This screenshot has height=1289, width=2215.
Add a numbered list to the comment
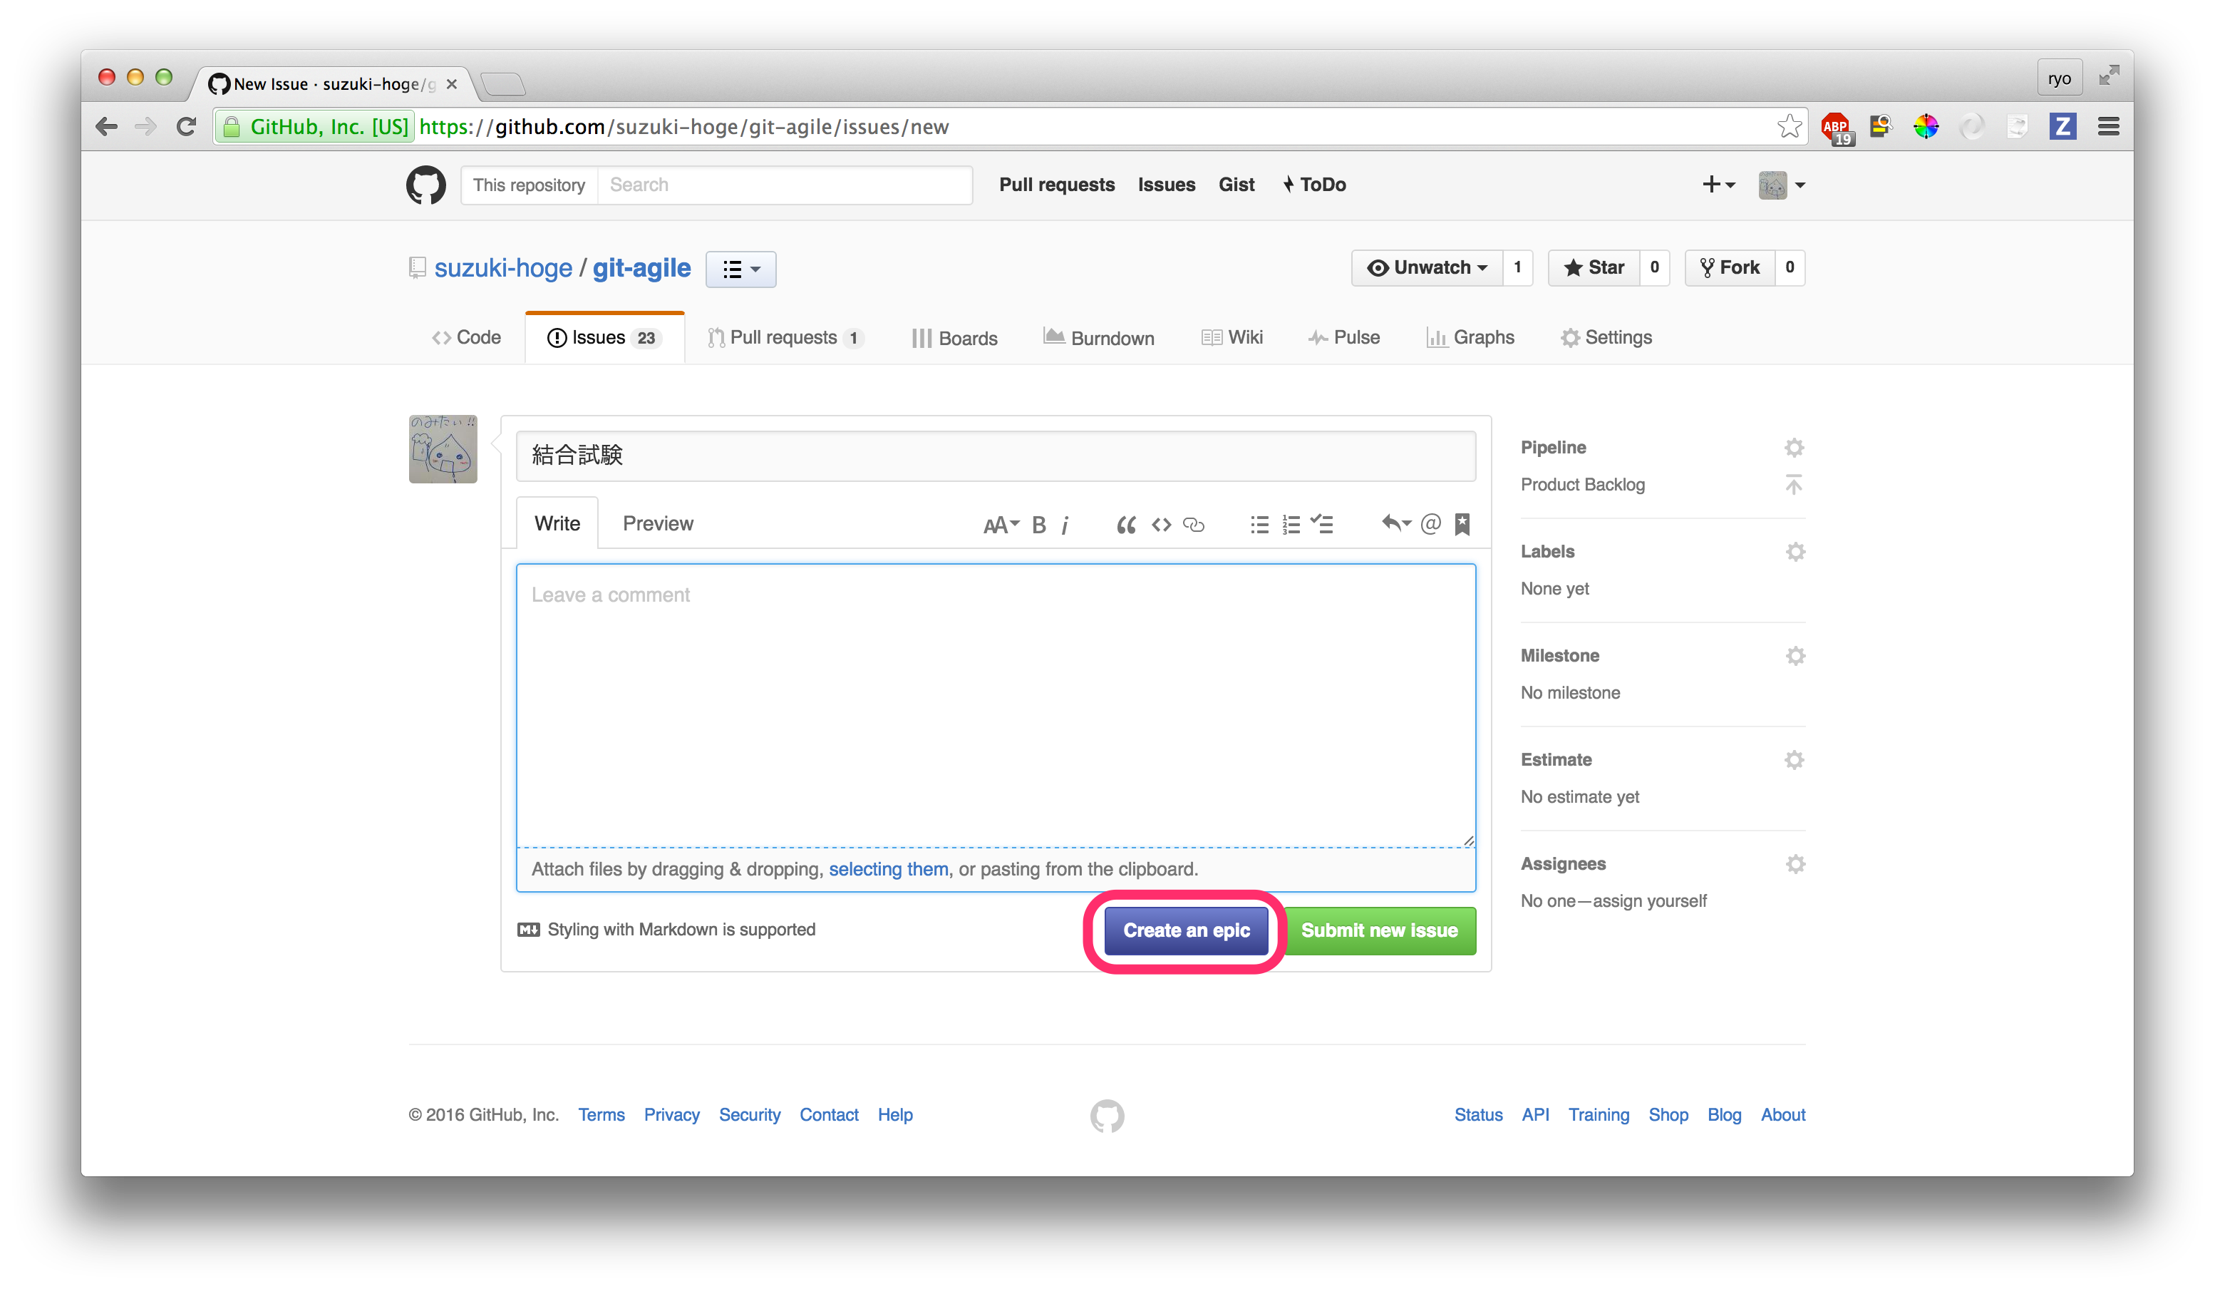point(1291,524)
